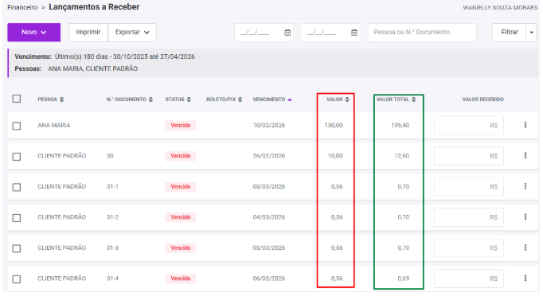543x300 pixels.
Task: Click due date 26/02/2026
Action: click(269, 156)
